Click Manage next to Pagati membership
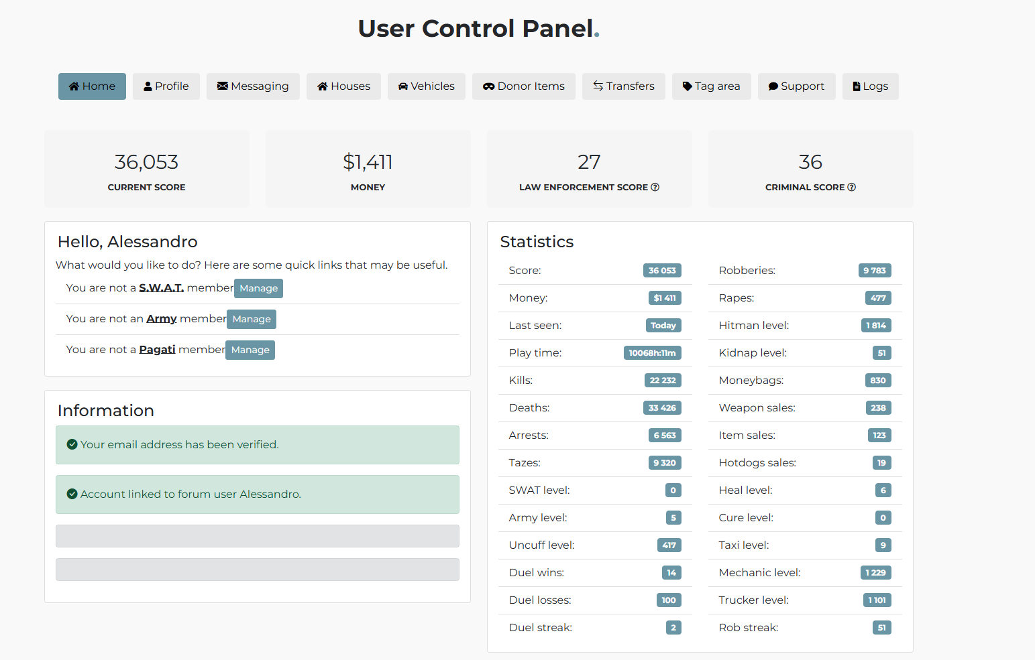This screenshot has width=1035, height=660. pos(250,350)
